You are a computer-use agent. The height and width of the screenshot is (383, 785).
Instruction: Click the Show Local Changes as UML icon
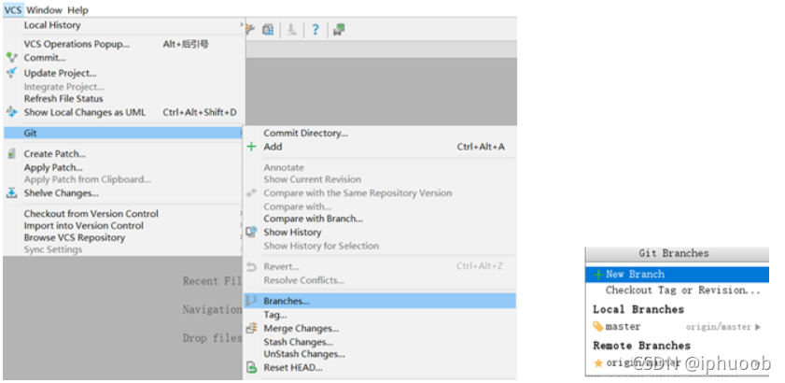[x=11, y=112]
